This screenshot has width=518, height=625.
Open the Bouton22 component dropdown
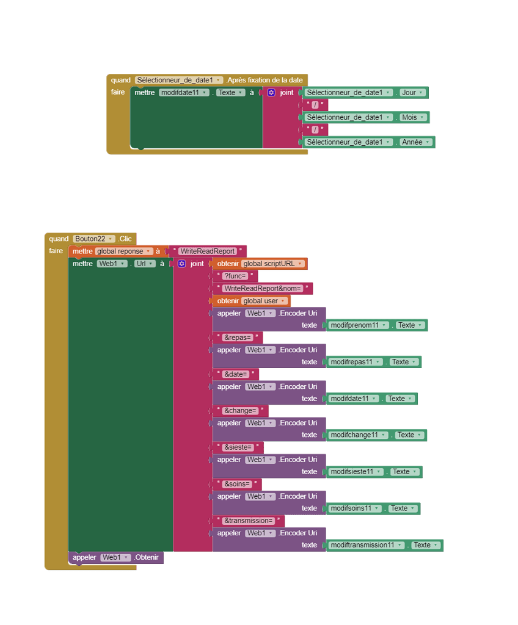[94, 239]
